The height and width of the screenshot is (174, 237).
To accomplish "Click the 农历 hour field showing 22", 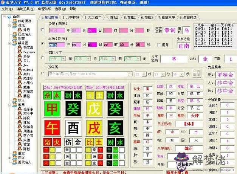I will [x=108, y=45].
